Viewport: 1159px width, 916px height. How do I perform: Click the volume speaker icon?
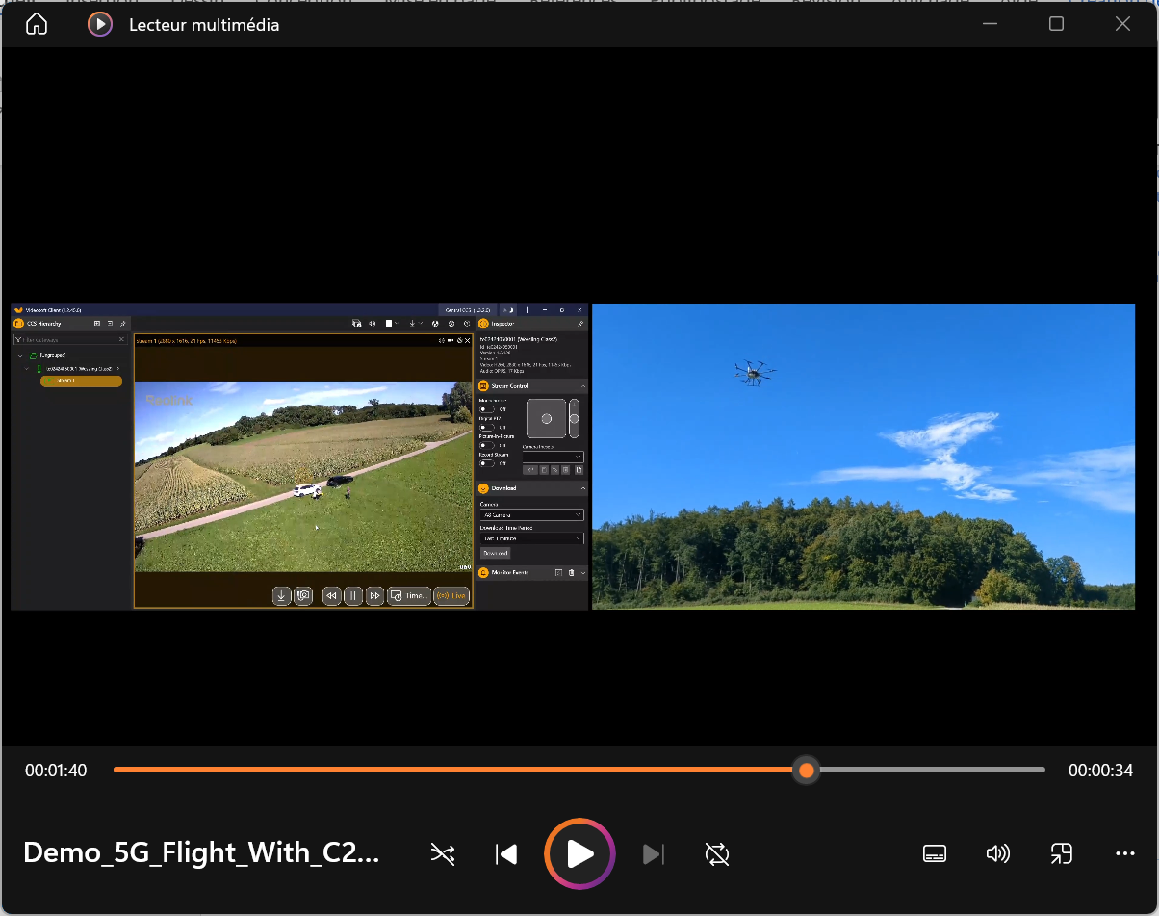pyautogui.click(x=998, y=853)
